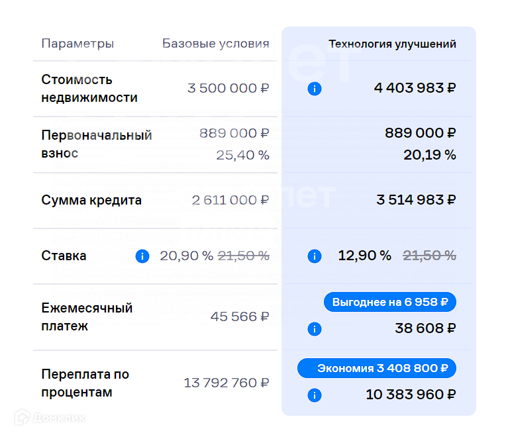Click the 'Первоначальный взнос' row label
This screenshot has width=506, height=435.
click(x=97, y=144)
